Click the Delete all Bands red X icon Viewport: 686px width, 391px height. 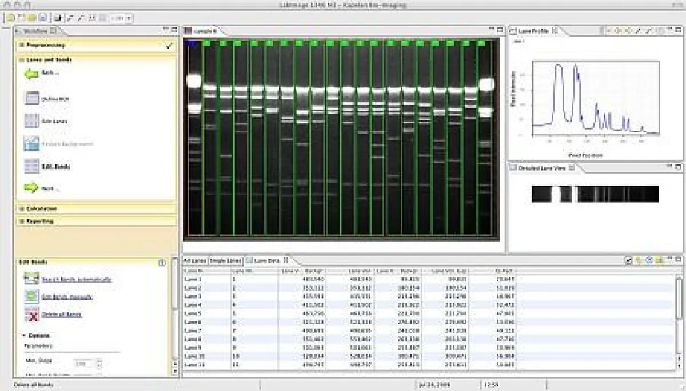pos(31,315)
